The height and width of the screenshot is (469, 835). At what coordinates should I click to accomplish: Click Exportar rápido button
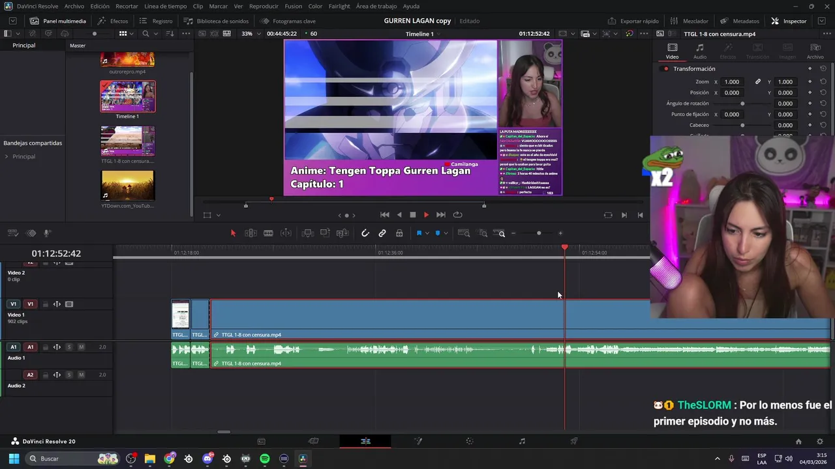(633, 21)
